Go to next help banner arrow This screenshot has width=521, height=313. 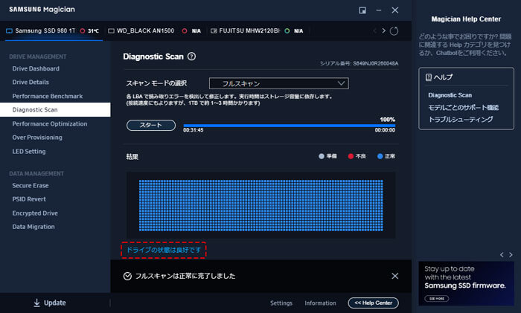(x=511, y=254)
